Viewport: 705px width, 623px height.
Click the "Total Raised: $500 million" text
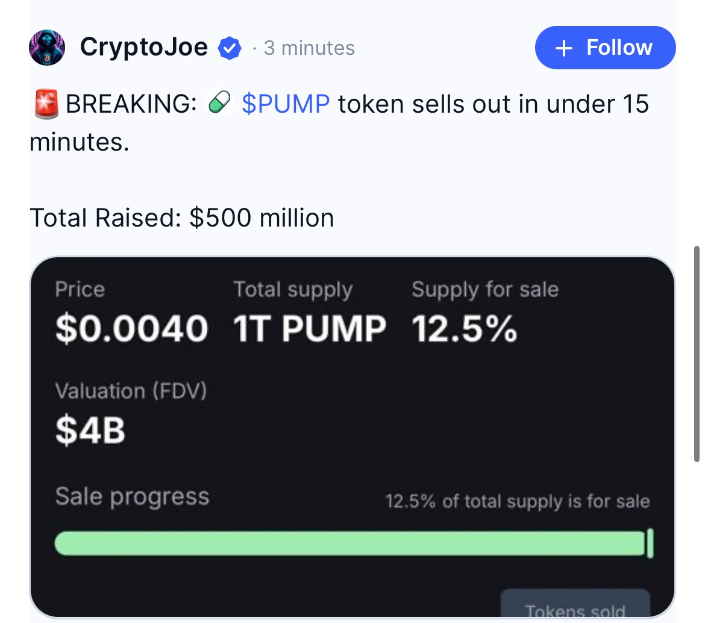click(181, 218)
